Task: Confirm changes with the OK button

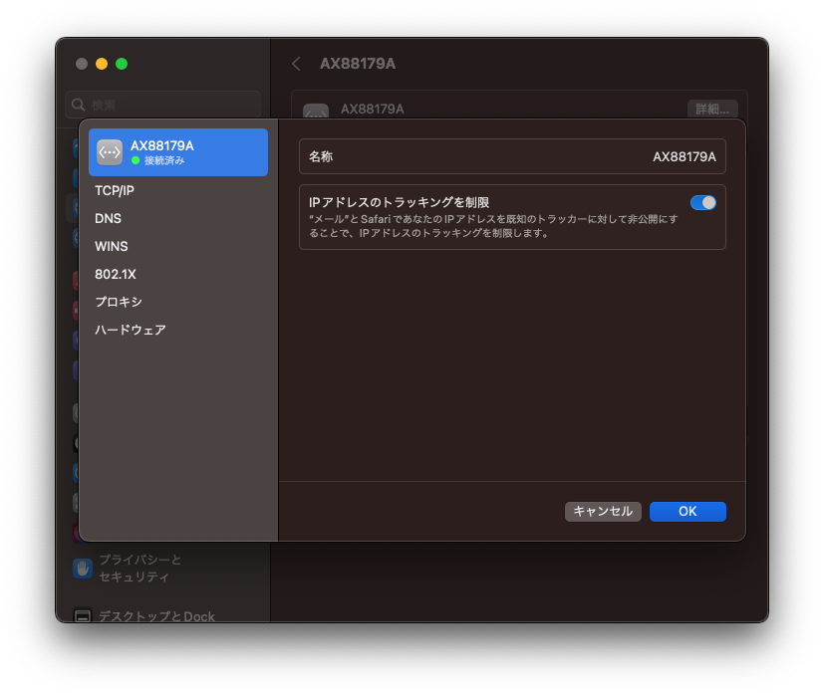Action: coord(687,511)
